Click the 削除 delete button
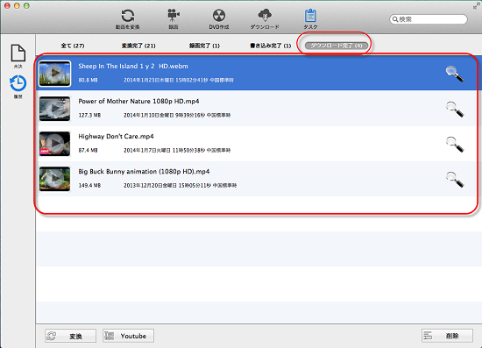This screenshot has height=348, width=482. tap(447, 336)
